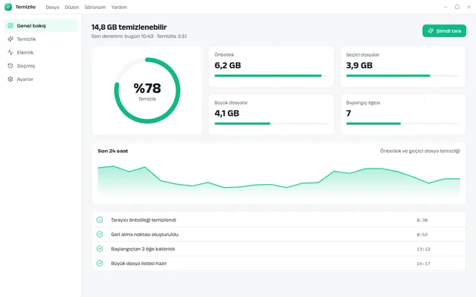Click the 8:52 timestamp
Screen dimensions: 476x297
(x=422, y=235)
